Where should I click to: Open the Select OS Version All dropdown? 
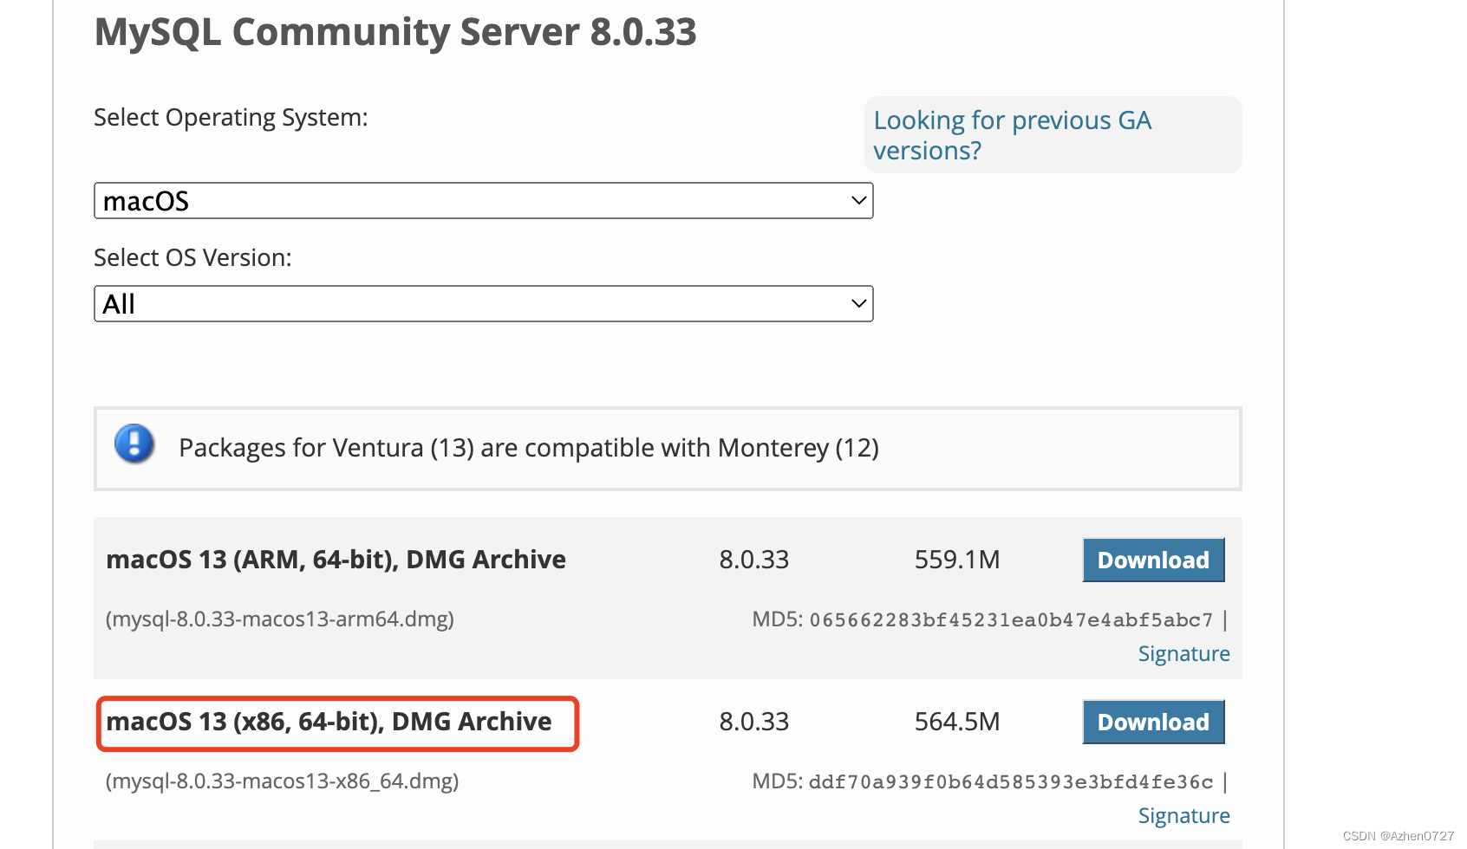(483, 304)
